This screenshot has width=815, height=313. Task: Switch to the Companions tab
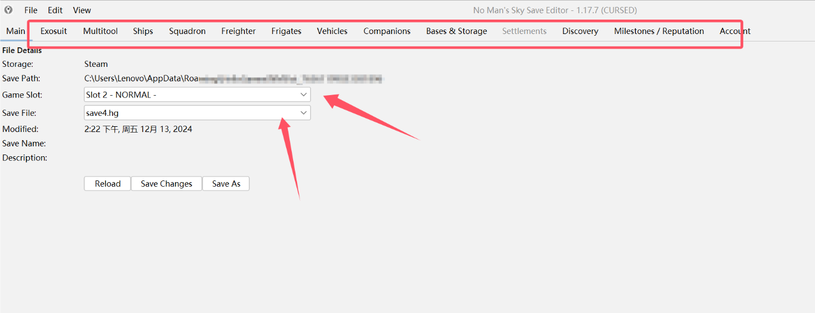(x=387, y=31)
